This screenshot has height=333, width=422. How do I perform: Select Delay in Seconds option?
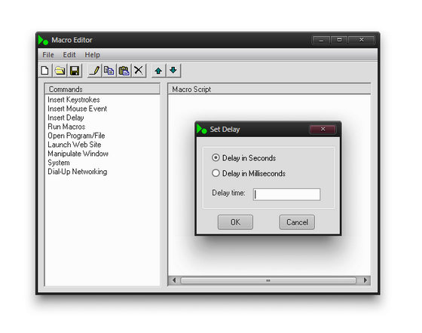244,158
